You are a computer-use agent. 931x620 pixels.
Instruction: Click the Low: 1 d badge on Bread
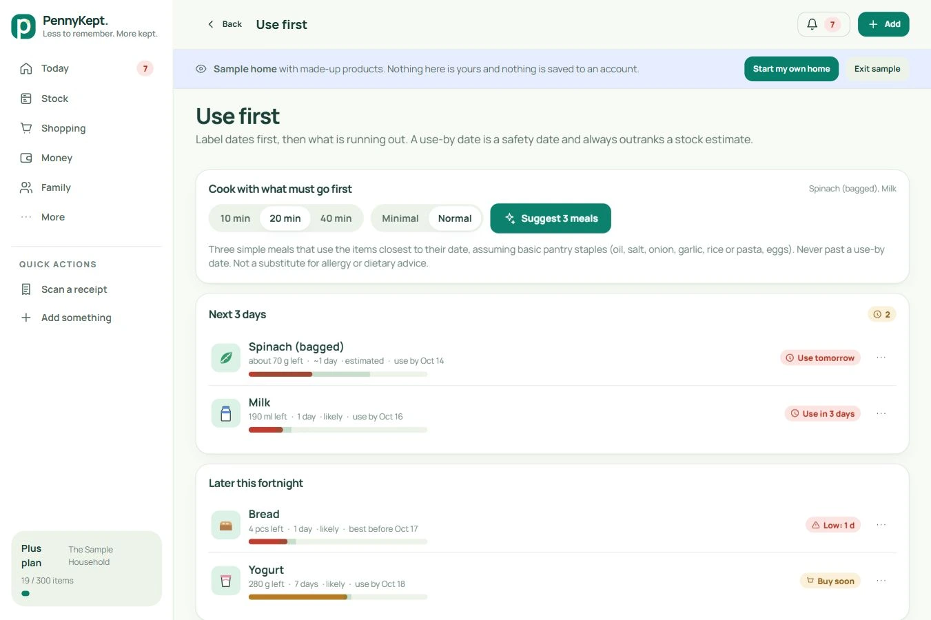tap(833, 525)
